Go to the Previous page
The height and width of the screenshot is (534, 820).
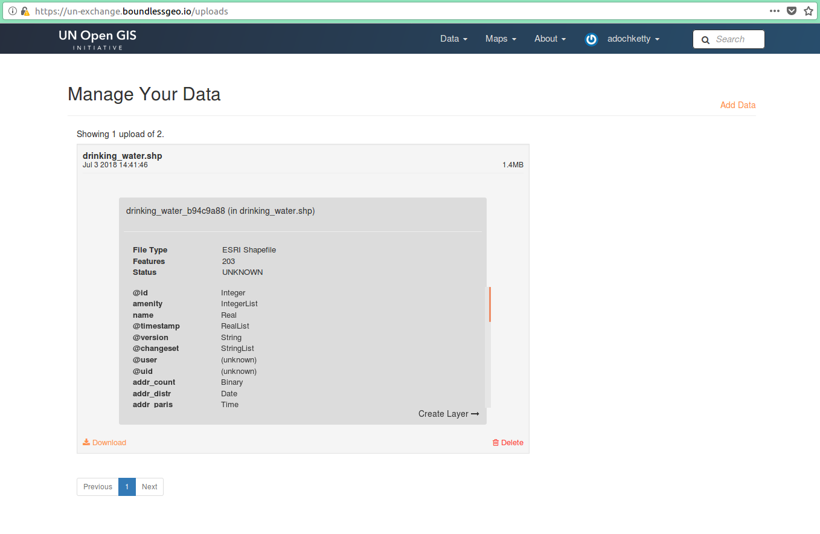[x=98, y=487]
